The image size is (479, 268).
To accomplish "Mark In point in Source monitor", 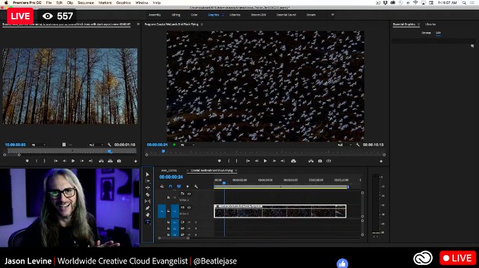I will [36, 161].
